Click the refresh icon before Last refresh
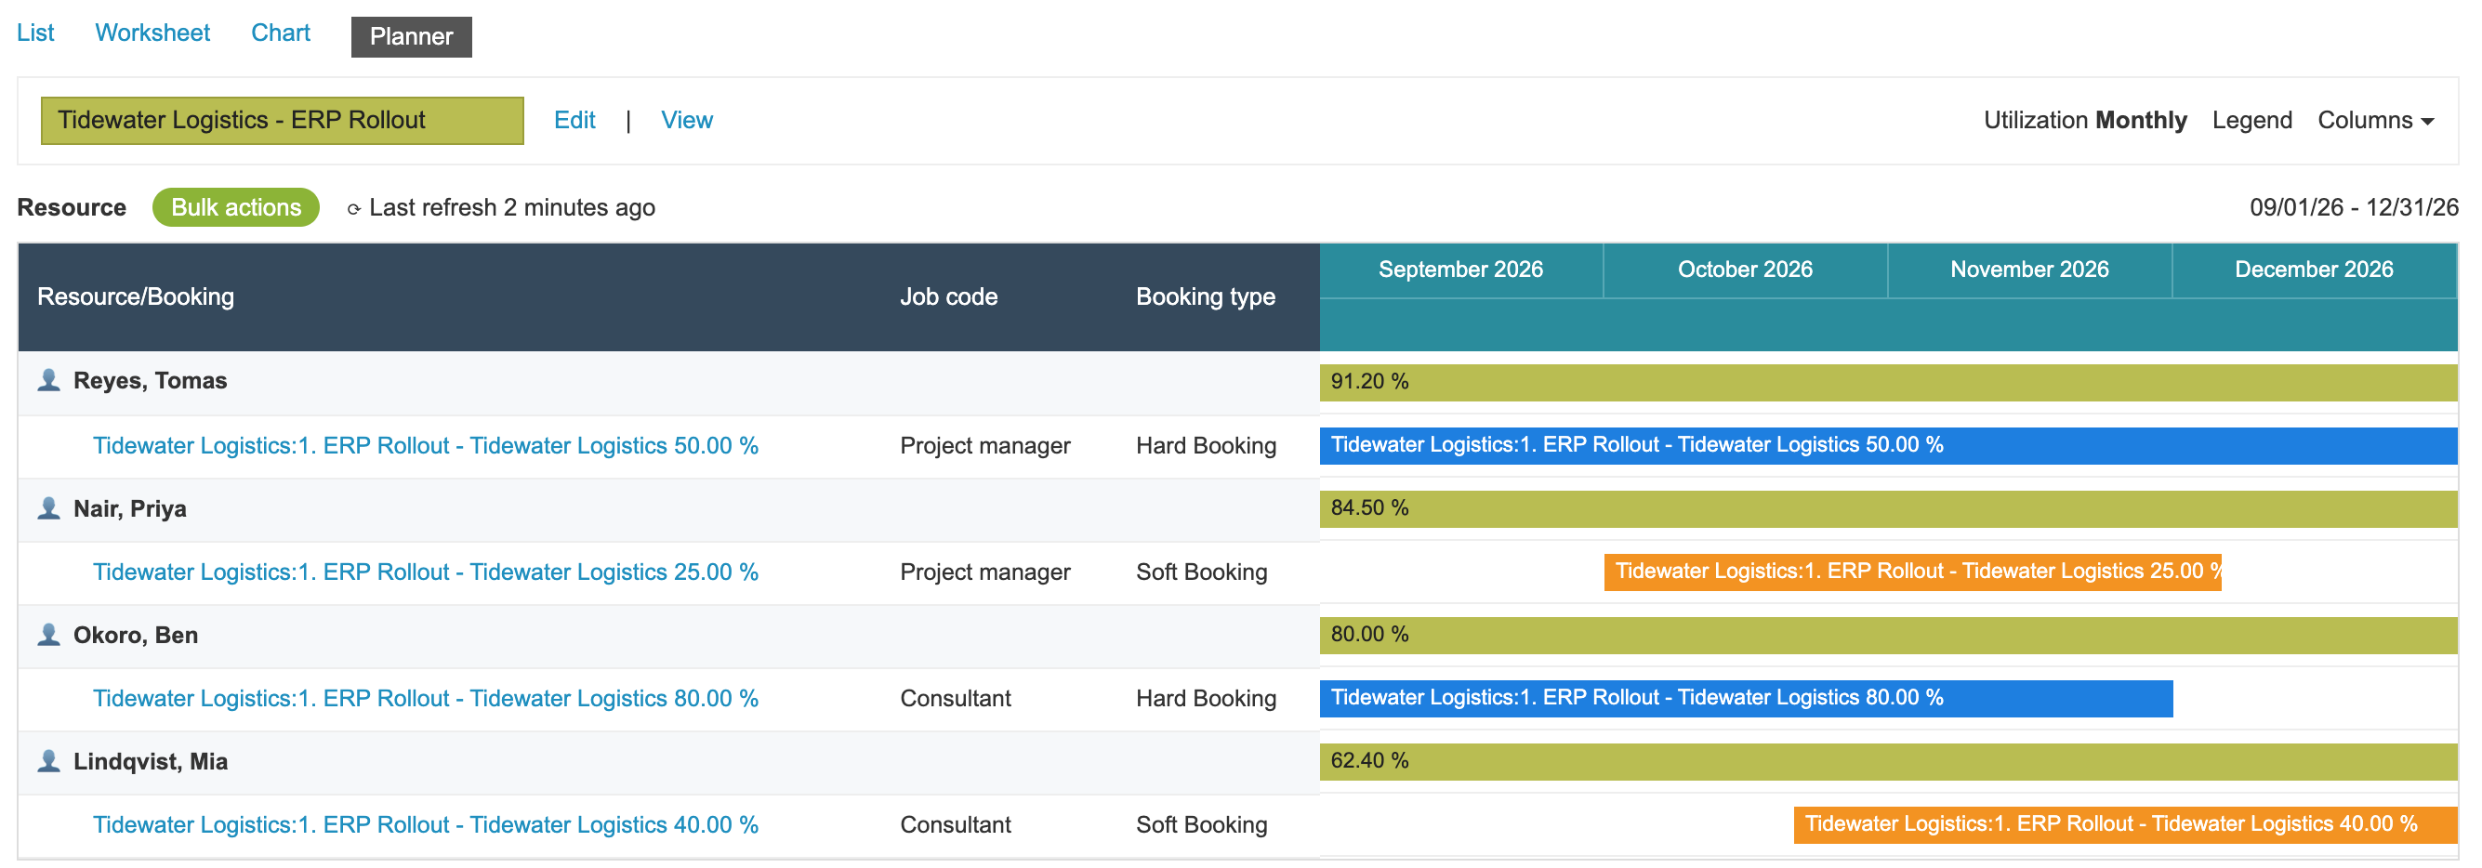Image resolution: width=2482 pixels, height=868 pixels. point(353,209)
